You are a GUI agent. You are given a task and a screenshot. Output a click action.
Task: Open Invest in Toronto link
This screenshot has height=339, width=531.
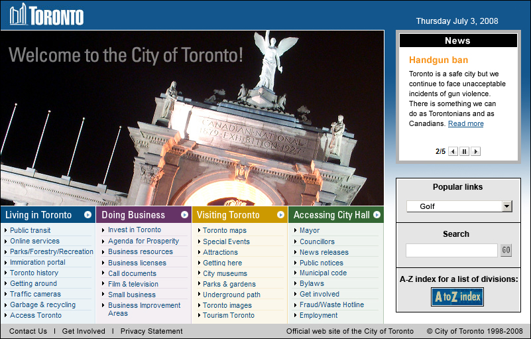[135, 230]
